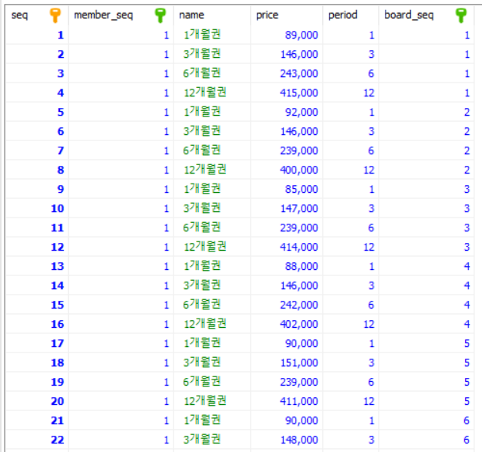Select price cell 411,000

tap(286, 401)
